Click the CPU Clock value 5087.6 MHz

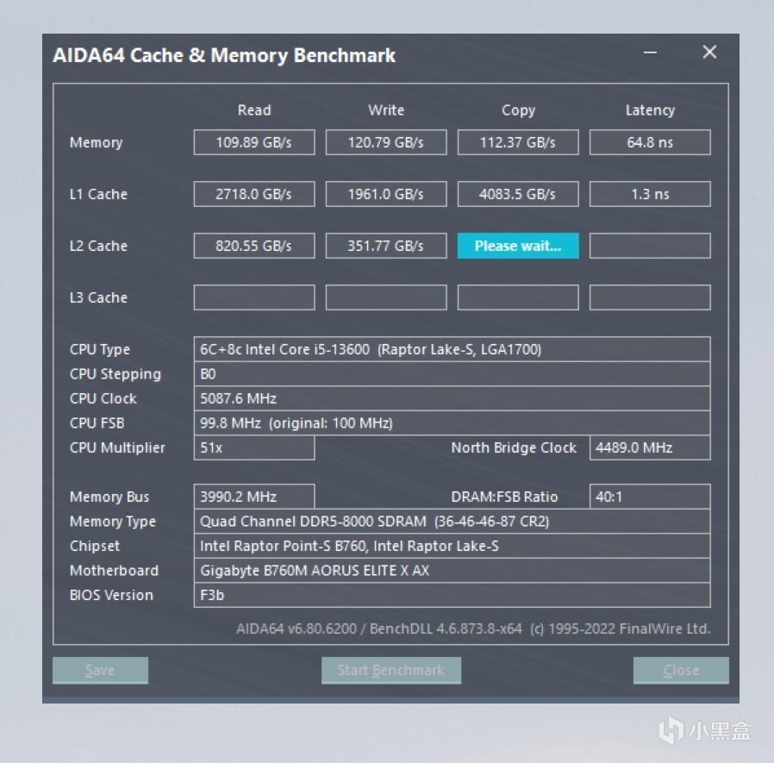click(x=453, y=398)
